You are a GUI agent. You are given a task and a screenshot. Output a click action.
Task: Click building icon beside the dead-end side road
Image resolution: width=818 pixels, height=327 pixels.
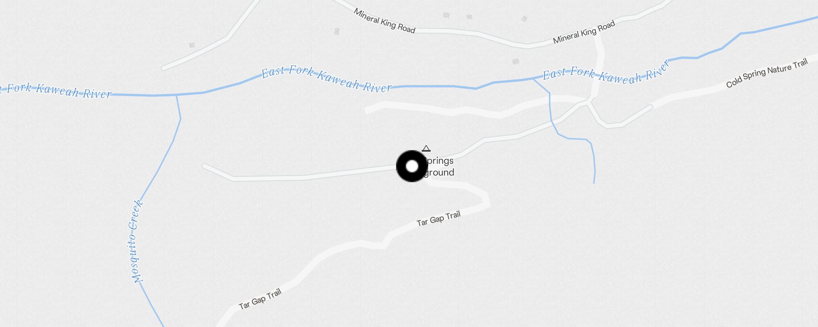coord(192,45)
